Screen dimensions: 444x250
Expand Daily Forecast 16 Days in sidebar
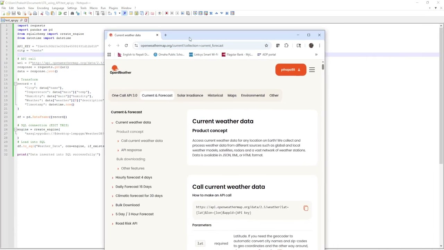pos(112,187)
